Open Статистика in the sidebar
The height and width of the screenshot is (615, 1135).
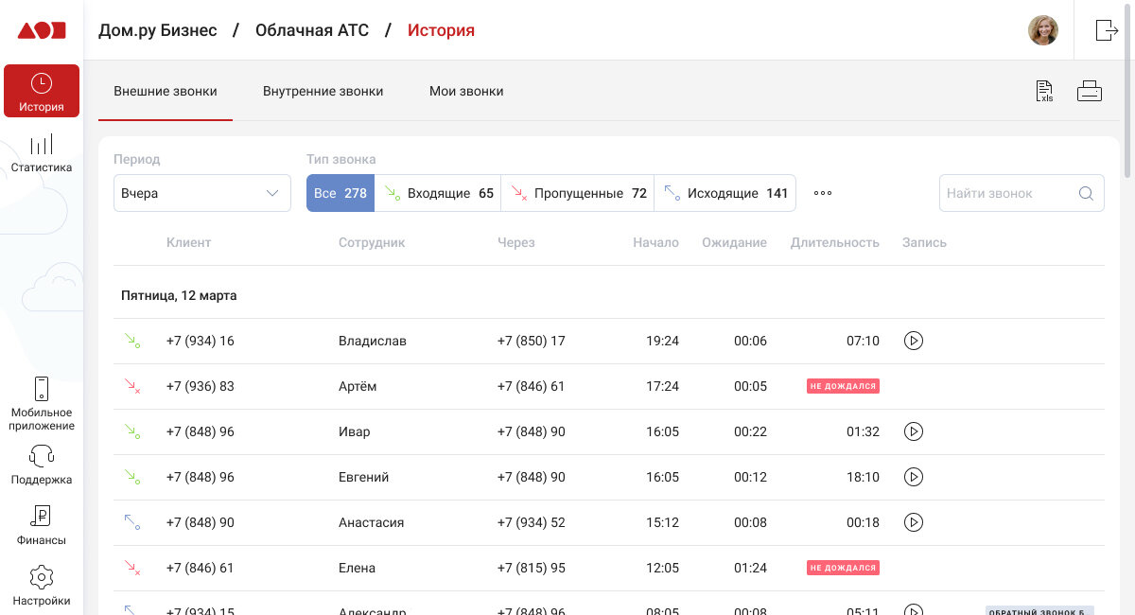point(42,153)
